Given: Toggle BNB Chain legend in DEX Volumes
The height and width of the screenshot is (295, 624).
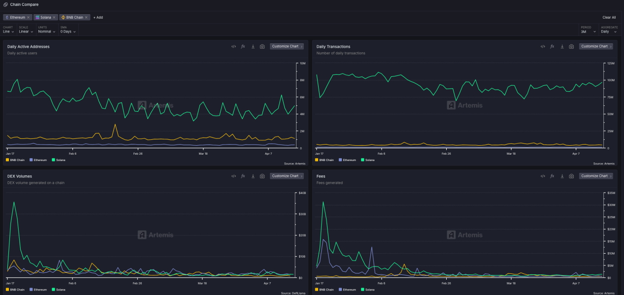Looking at the screenshot, I should click(15, 290).
